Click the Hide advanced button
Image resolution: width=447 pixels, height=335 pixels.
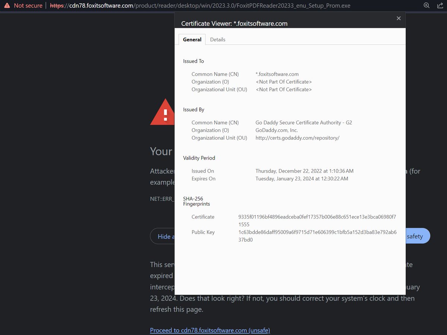[163, 236]
